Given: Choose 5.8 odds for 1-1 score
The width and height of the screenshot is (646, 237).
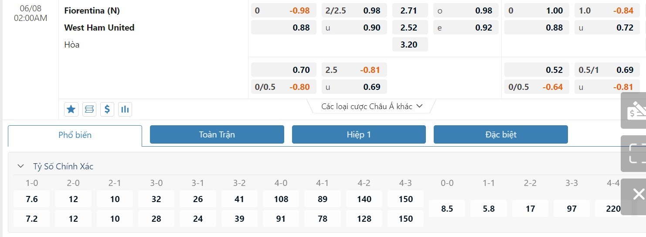Looking at the screenshot, I should (489, 209).
